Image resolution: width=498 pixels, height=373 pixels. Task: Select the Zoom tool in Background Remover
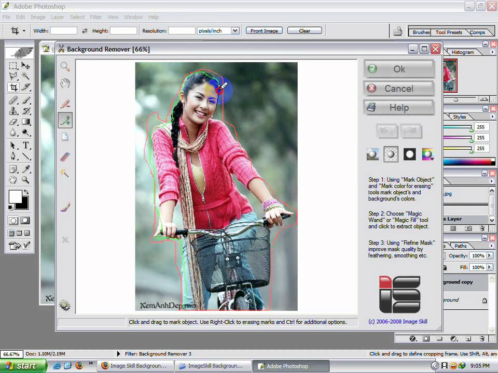coord(65,67)
